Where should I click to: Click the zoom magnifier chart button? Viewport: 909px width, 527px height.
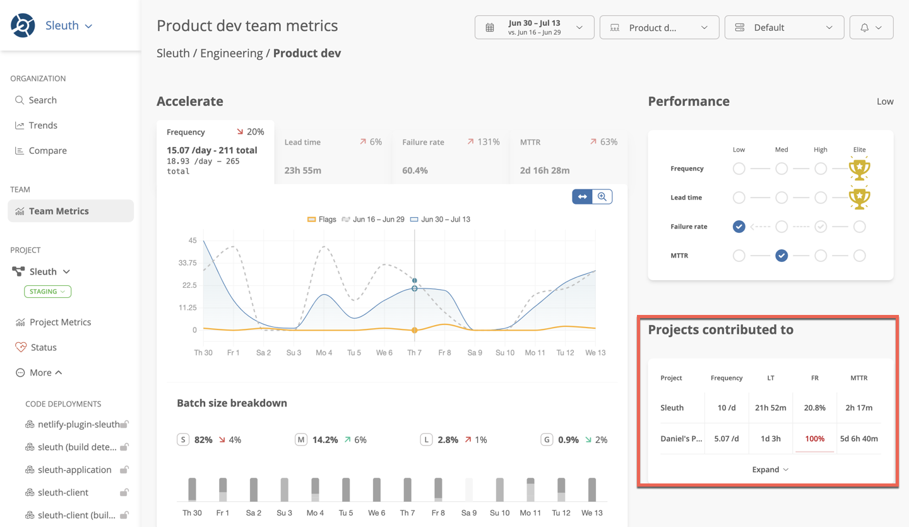(602, 197)
